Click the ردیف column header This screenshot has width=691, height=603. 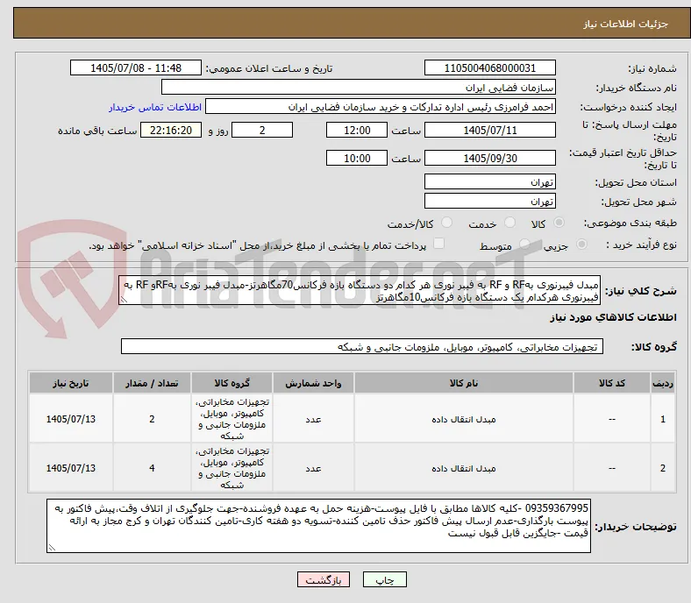click(x=663, y=383)
